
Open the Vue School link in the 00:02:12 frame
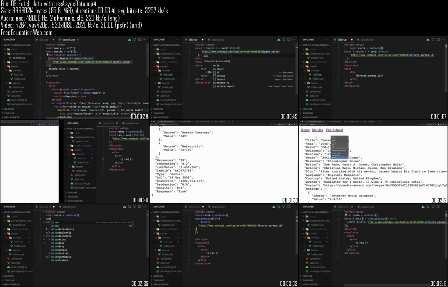334,130
